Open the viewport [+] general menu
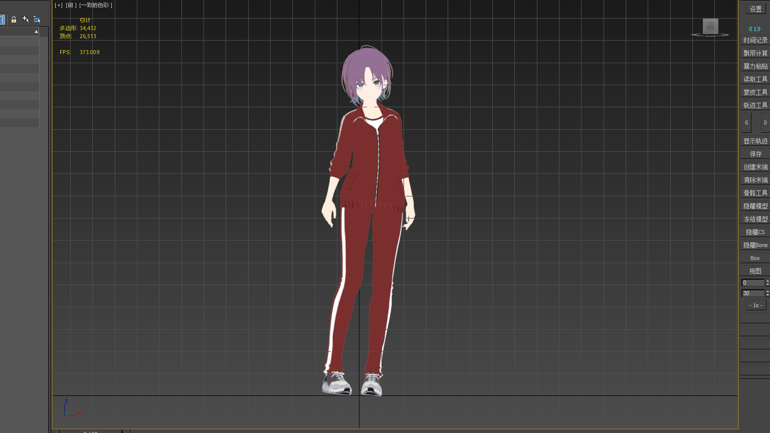This screenshot has height=433, width=770. pyautogui.click(x=59, y=5)
